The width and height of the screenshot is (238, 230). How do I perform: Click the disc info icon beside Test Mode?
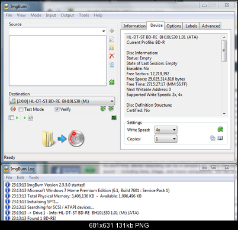pyautogui.click(x=13, y=109)
